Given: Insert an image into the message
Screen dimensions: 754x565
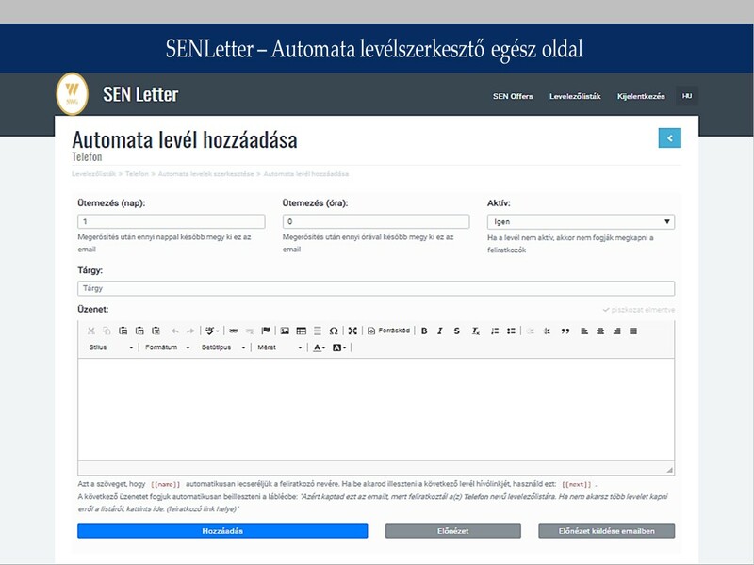Looking at the screenshot, I should pos(285,331).
